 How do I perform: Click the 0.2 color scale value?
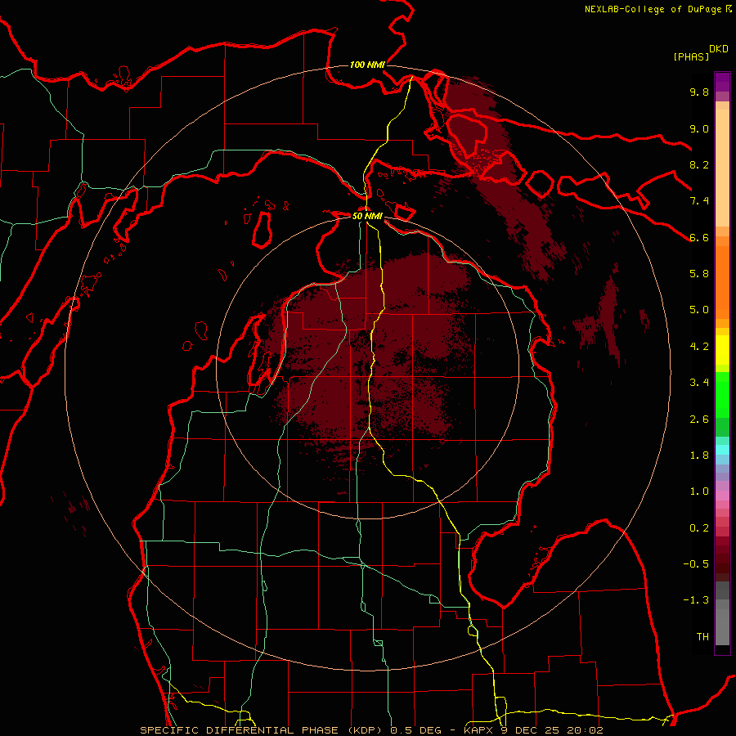(x=699, y=528)
